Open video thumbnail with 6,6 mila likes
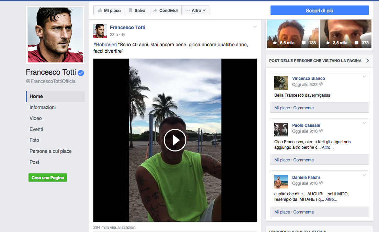This screenshot has width=379, height=232. 292,34
